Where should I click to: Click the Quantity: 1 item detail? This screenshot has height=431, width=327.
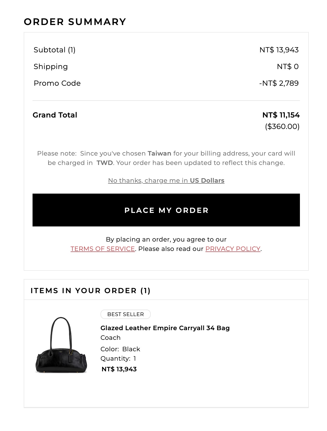pos(118,359)
